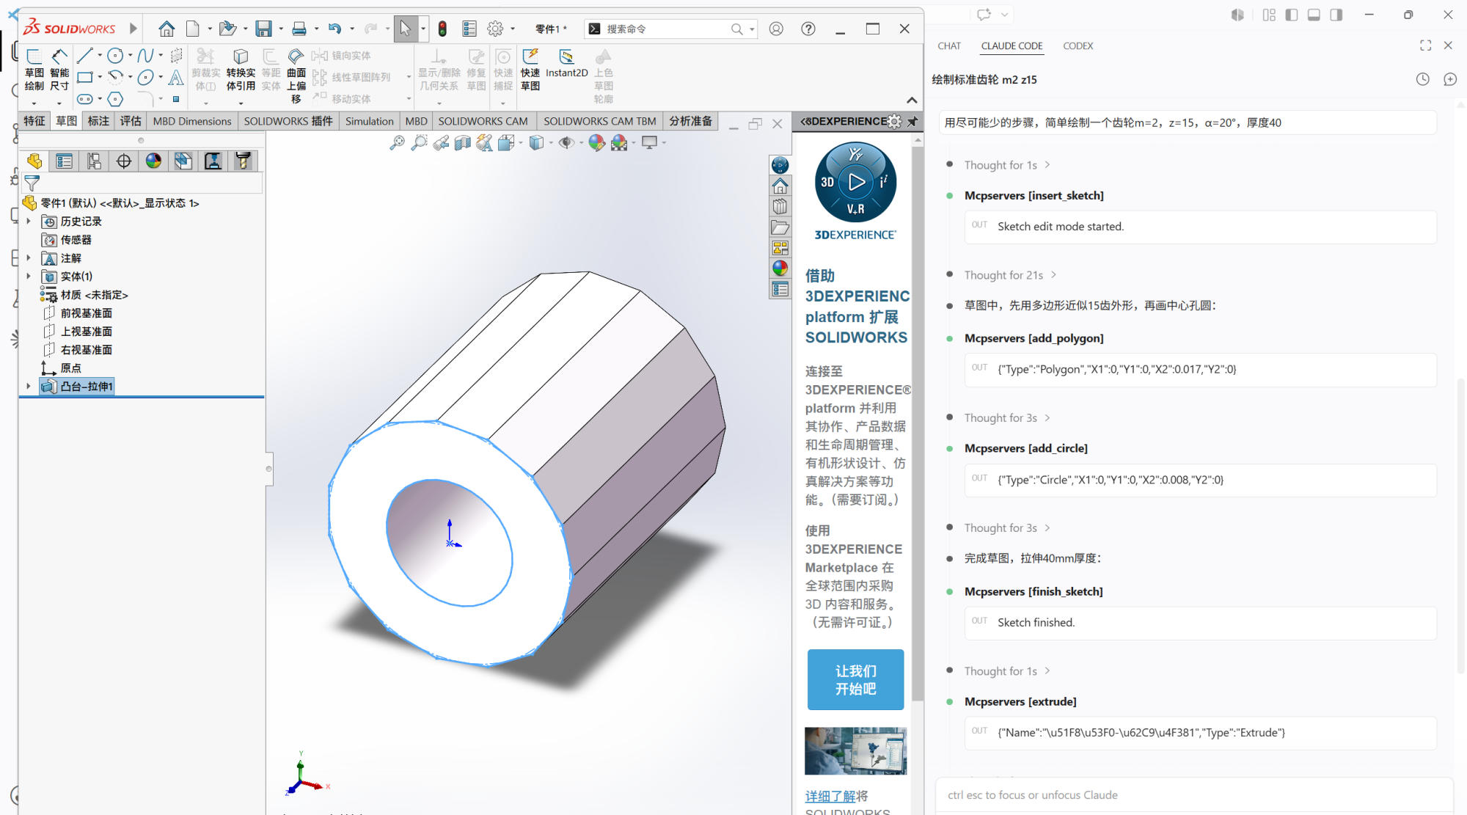The height and width of the screenshot is (815, 1467).
Task: Click the SOLIDWORKS Home icon
Action: click(x=167, y=29)
